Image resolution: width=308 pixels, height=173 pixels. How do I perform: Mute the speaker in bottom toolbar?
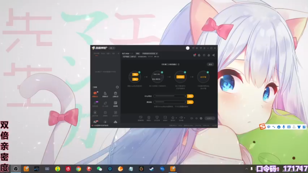[181, 118]
